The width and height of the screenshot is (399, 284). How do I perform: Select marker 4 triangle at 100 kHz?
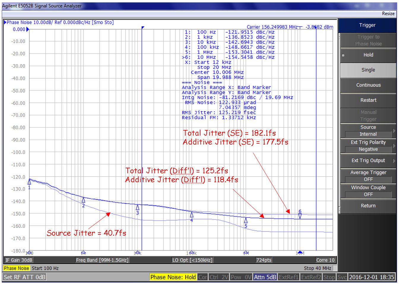click(x=191, y=214)
